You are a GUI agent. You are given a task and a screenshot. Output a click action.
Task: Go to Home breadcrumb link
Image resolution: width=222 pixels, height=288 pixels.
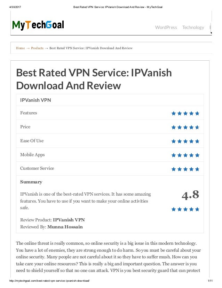coord(20,48)
